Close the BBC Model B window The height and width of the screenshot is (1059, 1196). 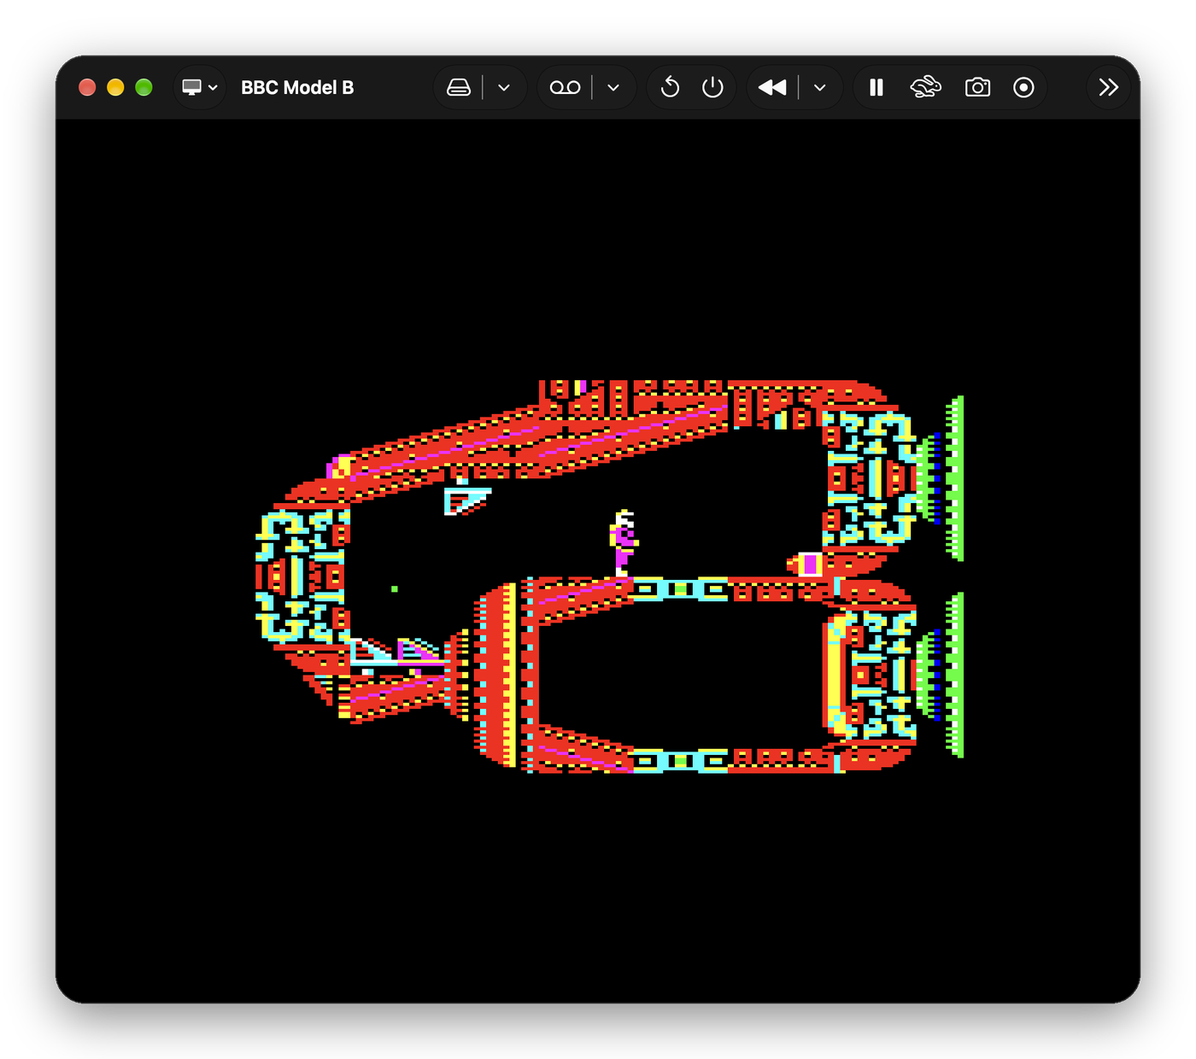[87, 87]
